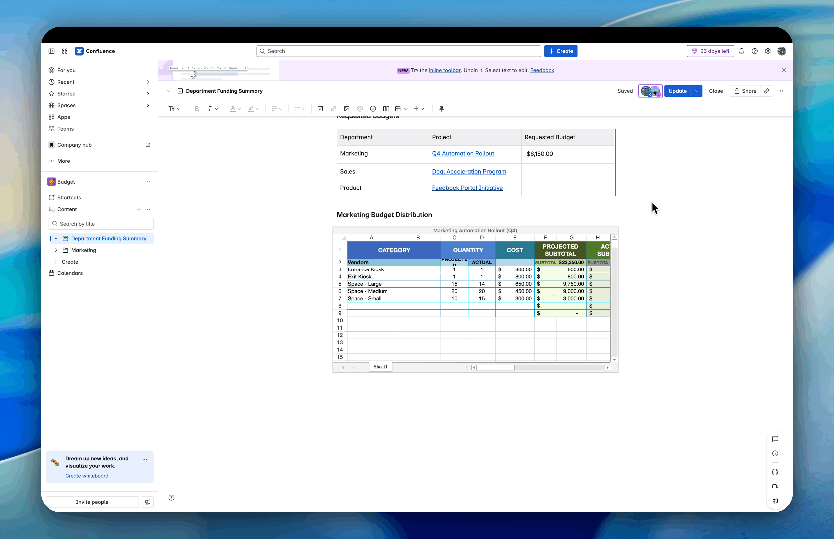
Task: Collapse the sidebar with the panel icon
Action: pos(52,51)
